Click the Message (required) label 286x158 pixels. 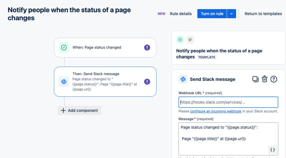coord(196,119)
